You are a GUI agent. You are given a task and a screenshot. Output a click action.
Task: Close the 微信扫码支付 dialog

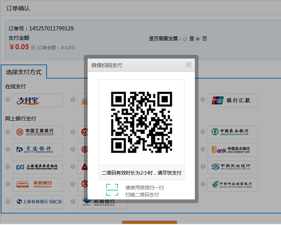(x=189, y=65)
